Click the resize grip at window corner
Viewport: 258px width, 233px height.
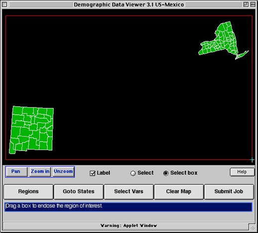[253, 228]
